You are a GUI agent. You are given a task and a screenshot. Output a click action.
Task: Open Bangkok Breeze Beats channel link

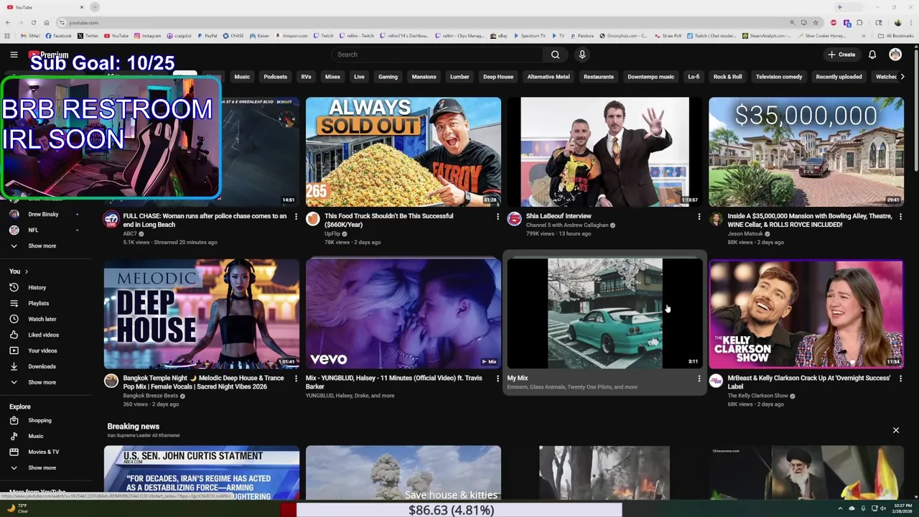click(150, 396)
